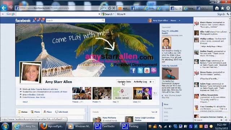
Task: Open the Photos thumbnail
Action: point(102,93)
